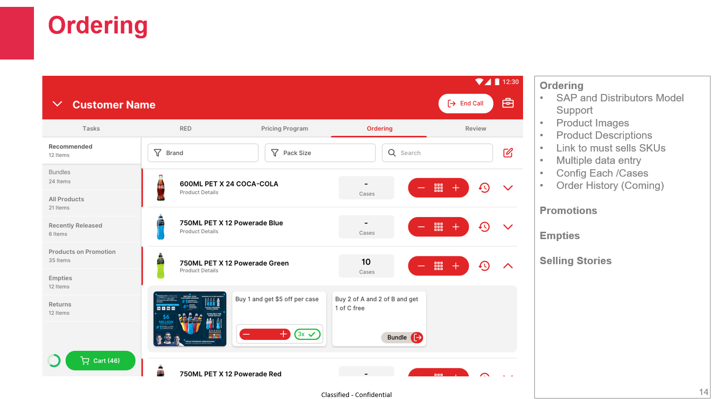
Task: Increase Powerade Green cases with plus
Action: pyautogui.click(x=456, y=266)
